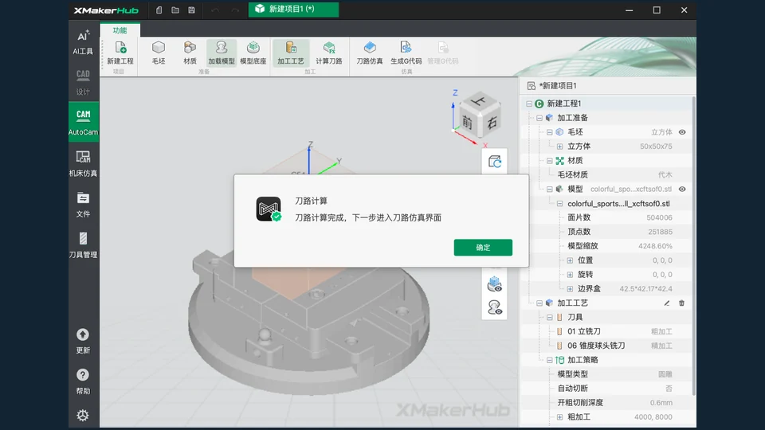Click the 毛坯 stock tool
Viewport: 765px width, 430px height.
click(159, 53)
